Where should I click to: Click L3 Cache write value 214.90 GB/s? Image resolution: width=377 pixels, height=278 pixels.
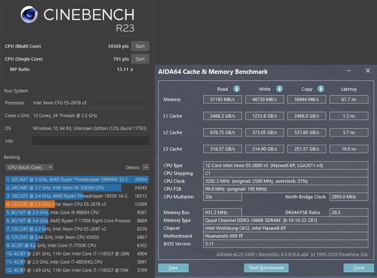264,149
